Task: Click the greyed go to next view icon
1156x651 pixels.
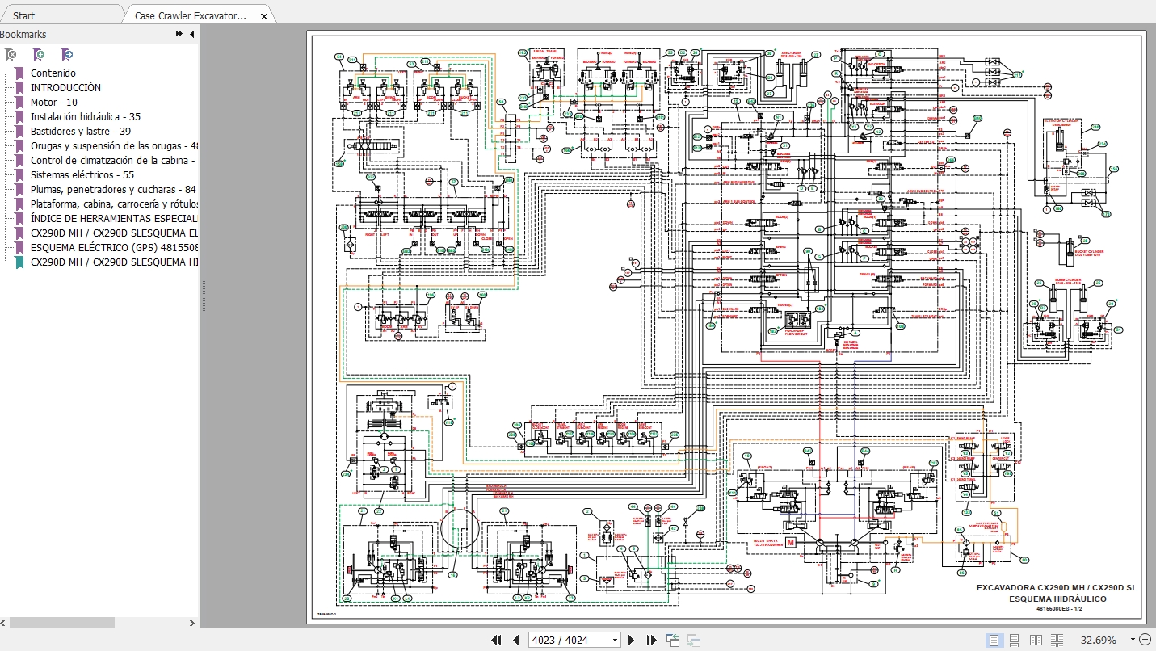Action: pyautogui.click(x=693, y=640)
